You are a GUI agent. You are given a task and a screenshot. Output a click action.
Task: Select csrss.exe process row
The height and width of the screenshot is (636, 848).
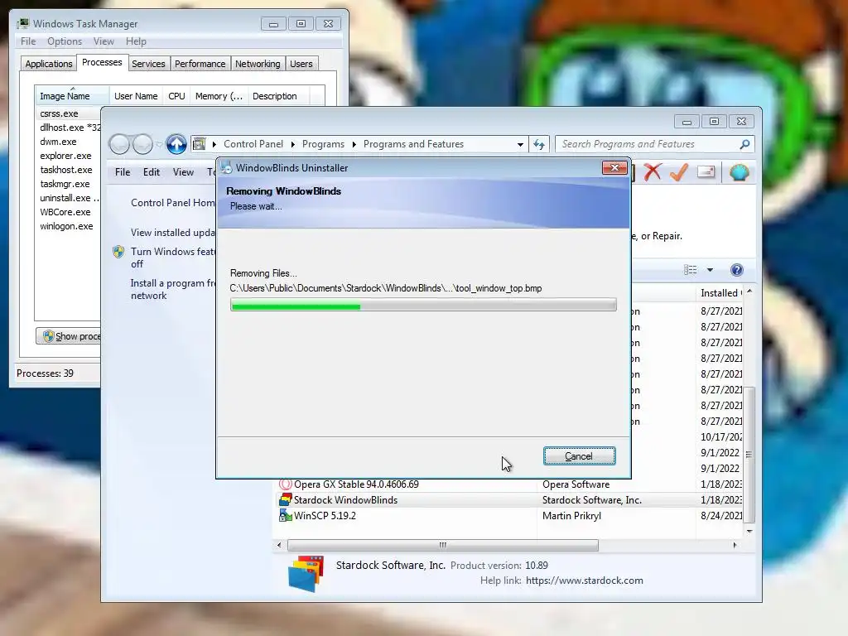pyautogui.click(x=68, y=113)
